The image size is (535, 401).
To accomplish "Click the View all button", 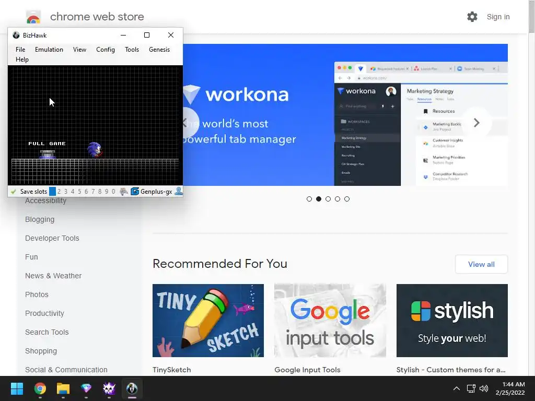I will (481, 264).
